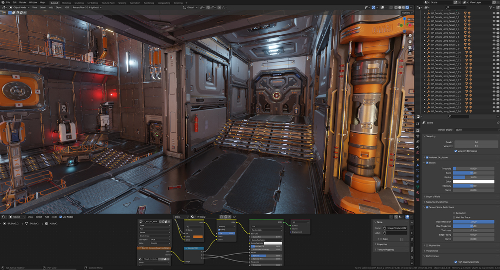500x270 pixels.
Task: Open the Render menu
Action: (x=23, y=2)
